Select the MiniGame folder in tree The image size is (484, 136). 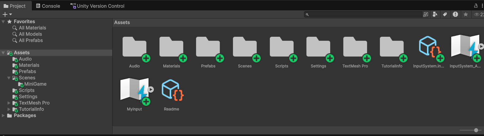(x=37, y=84)
